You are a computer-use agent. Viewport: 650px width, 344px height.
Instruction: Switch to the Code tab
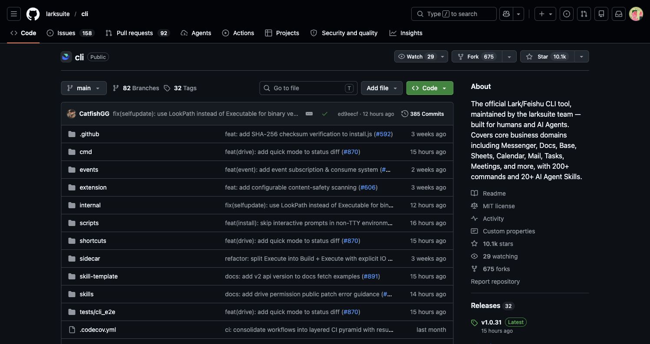tap(23, 33)
